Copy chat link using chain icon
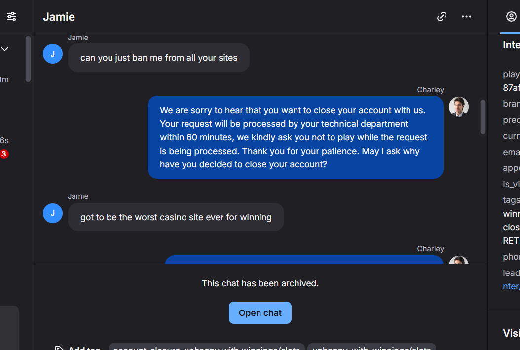The width and height of the screenshot is (520, 350). pos(442,17)
